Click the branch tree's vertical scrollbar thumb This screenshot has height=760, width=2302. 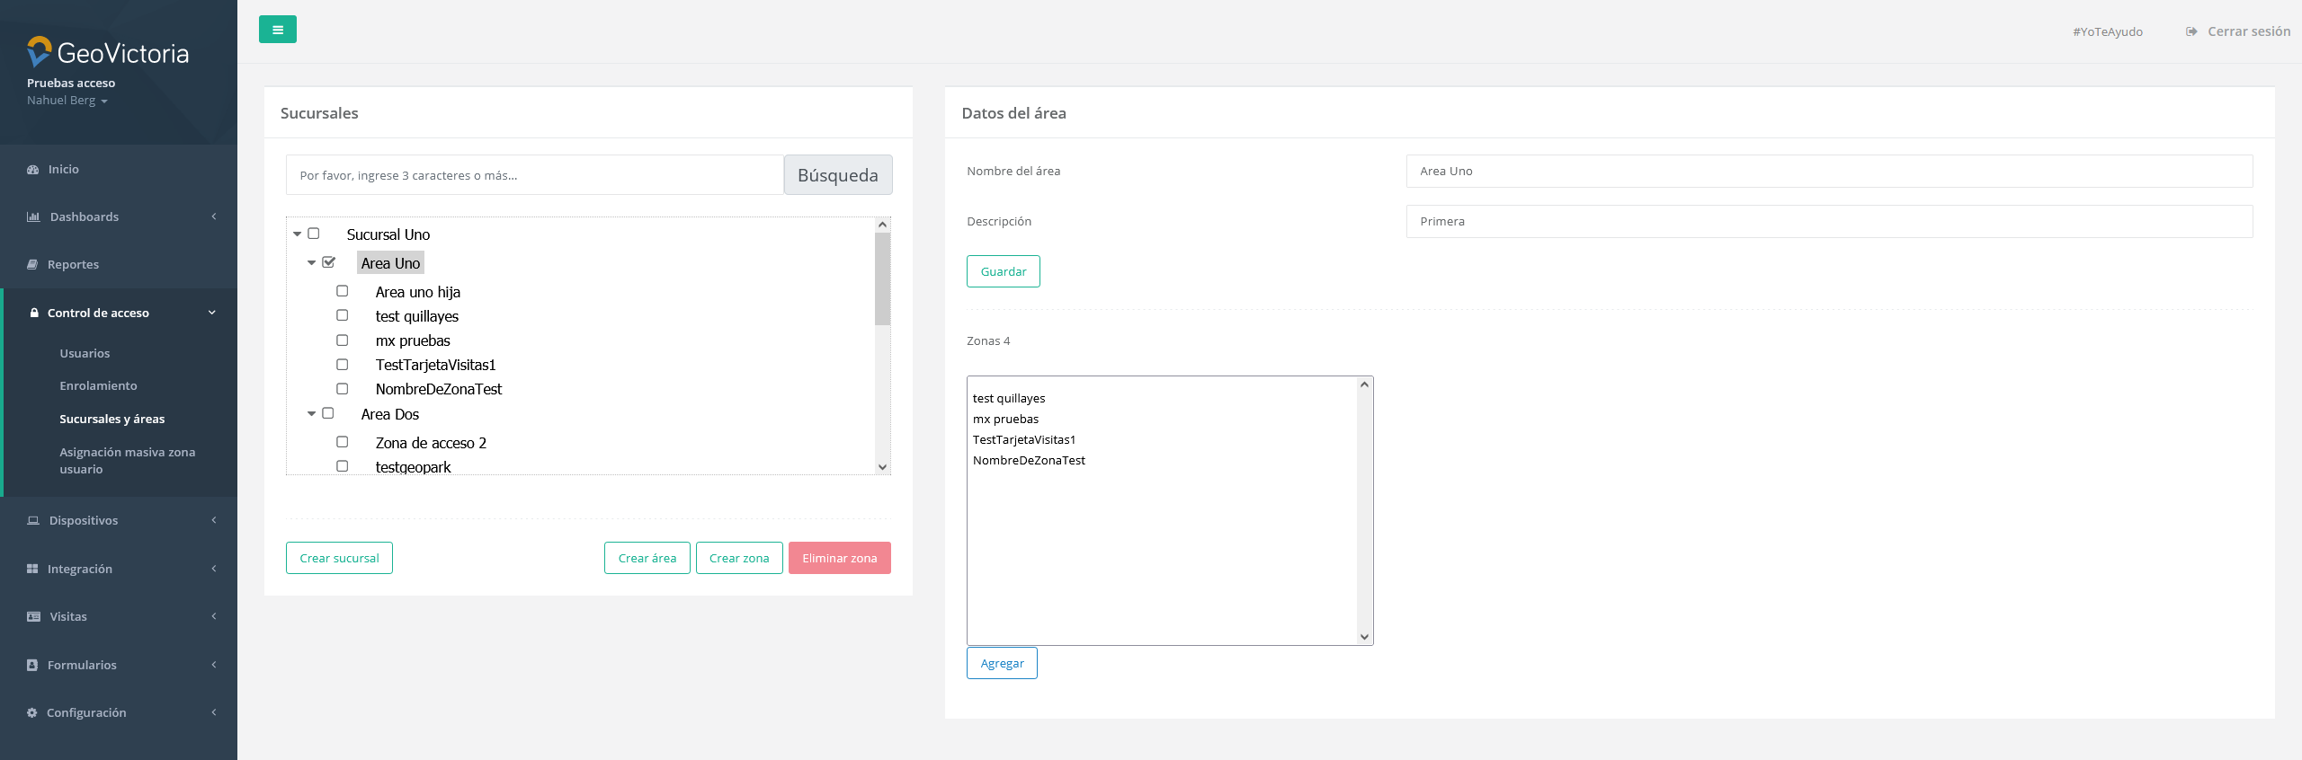(882, 278)
